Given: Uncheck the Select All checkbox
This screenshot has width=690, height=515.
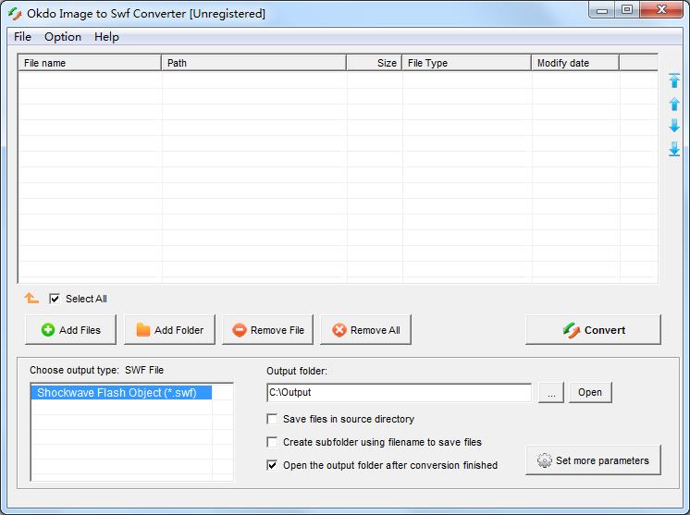Looking at the screenshot, I should click(x=55, y=299).
